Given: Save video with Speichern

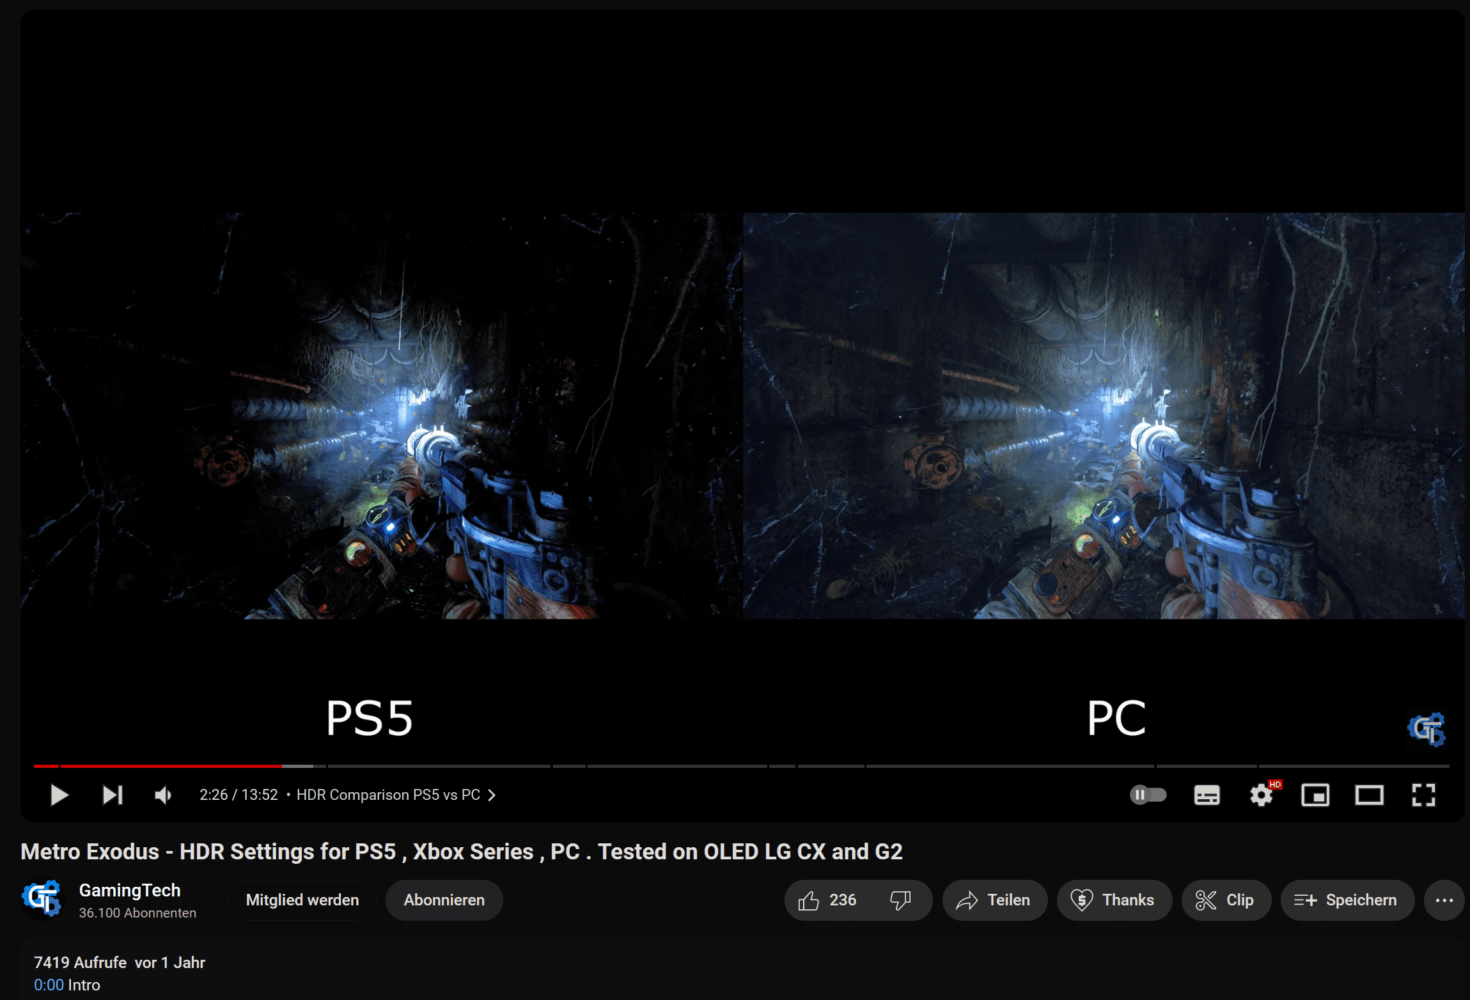Looking at the screenshot, I should [1347, 900].
